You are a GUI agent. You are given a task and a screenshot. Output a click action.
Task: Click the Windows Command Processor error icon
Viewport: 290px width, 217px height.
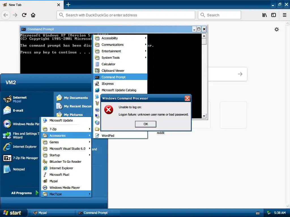[x=108, y=110]
